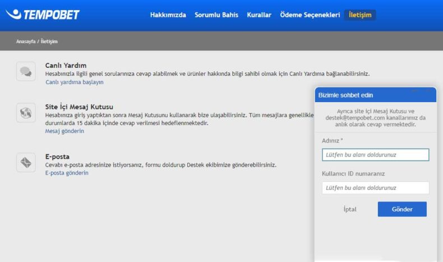Click the Tempobet logo
The image size is (443, 262).
click(x=43, y=15)
